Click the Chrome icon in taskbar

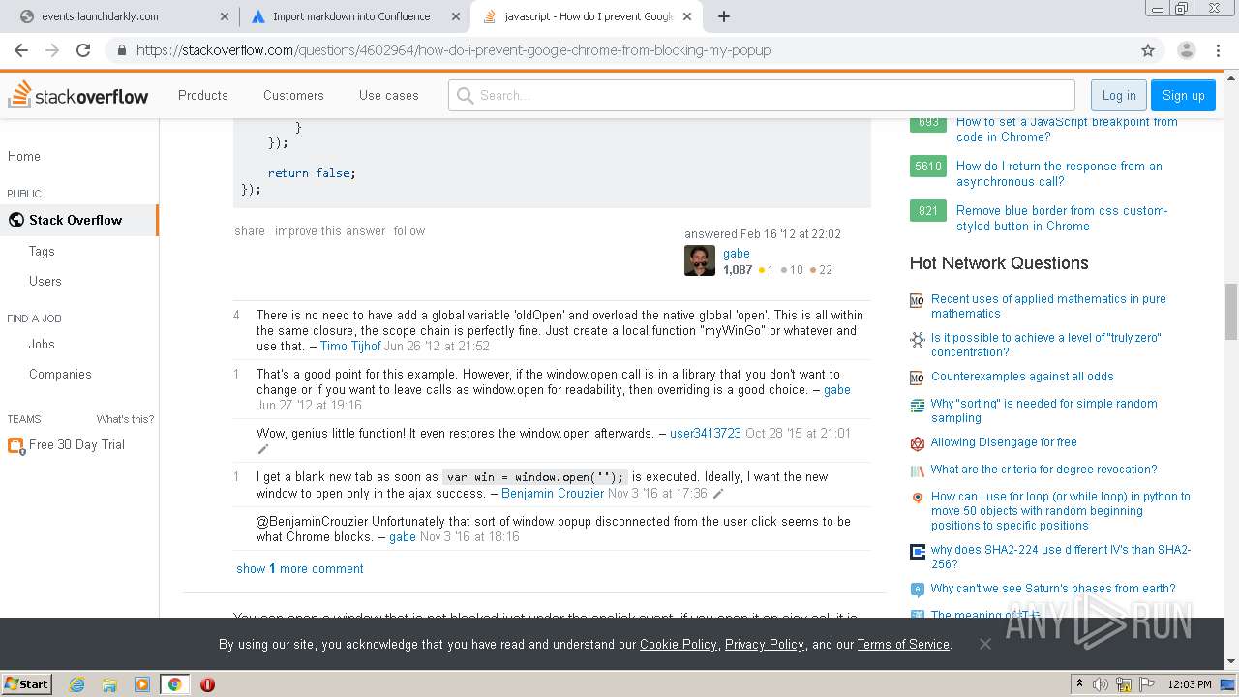(175, 684)
